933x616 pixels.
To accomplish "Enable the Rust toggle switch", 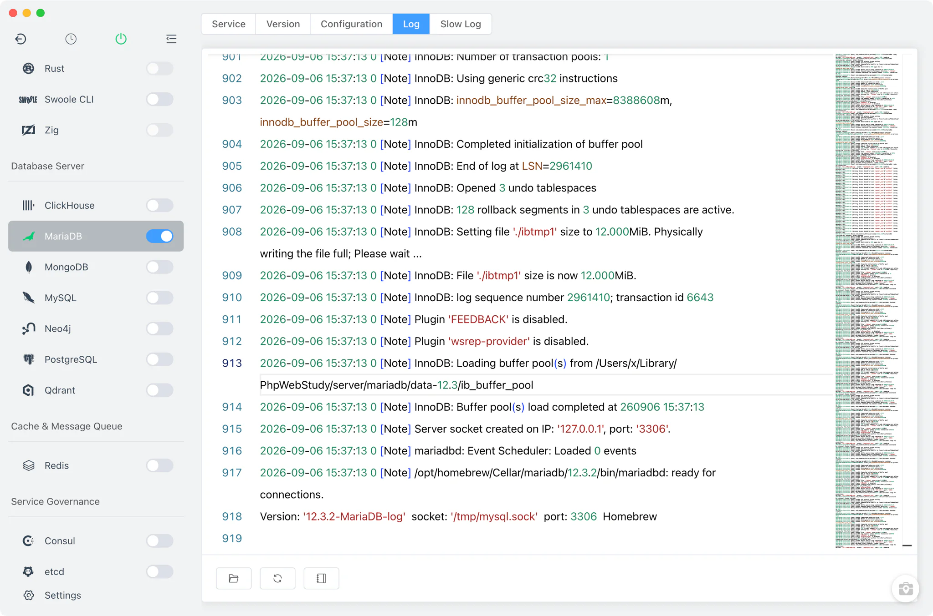I will tap(159, 68).
